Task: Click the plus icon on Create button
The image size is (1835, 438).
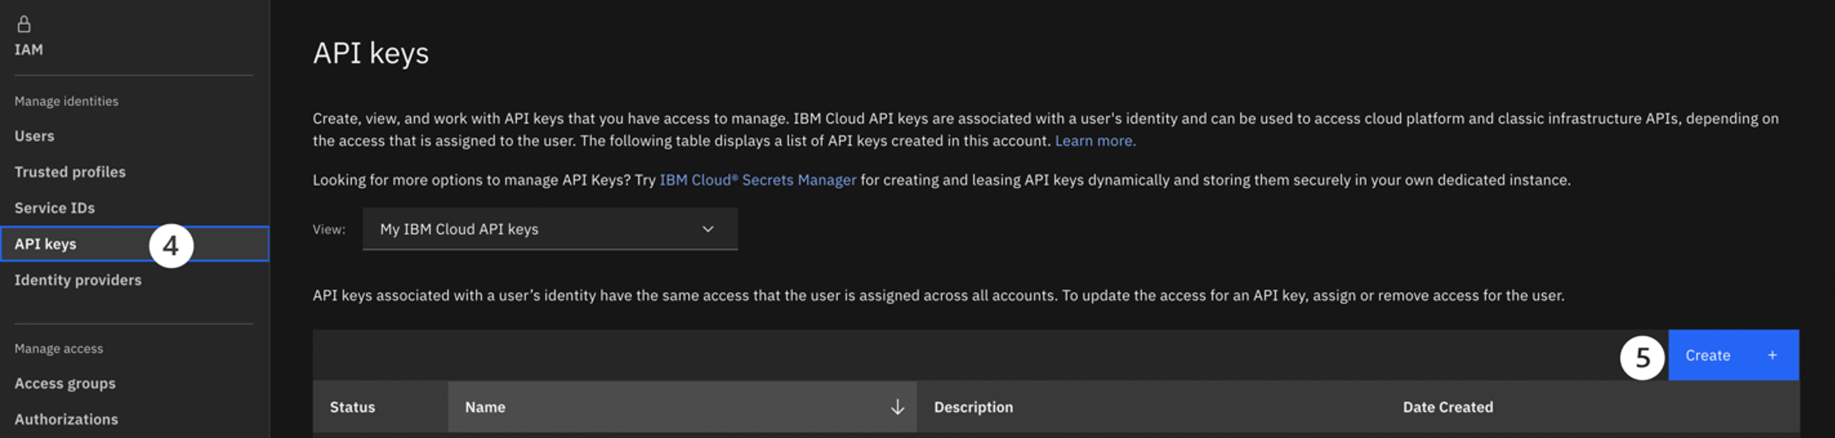Action: (x=1771, y=355)
